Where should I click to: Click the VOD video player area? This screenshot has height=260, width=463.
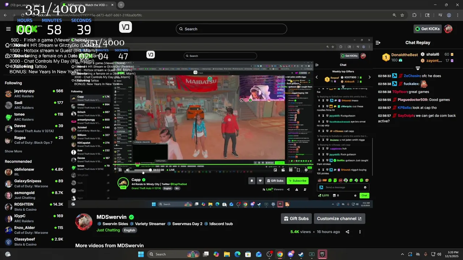[221, 123]
